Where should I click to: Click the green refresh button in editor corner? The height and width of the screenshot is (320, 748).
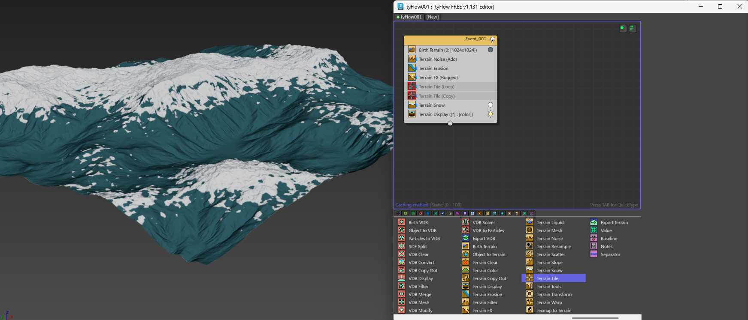click(x=633, y=29)
